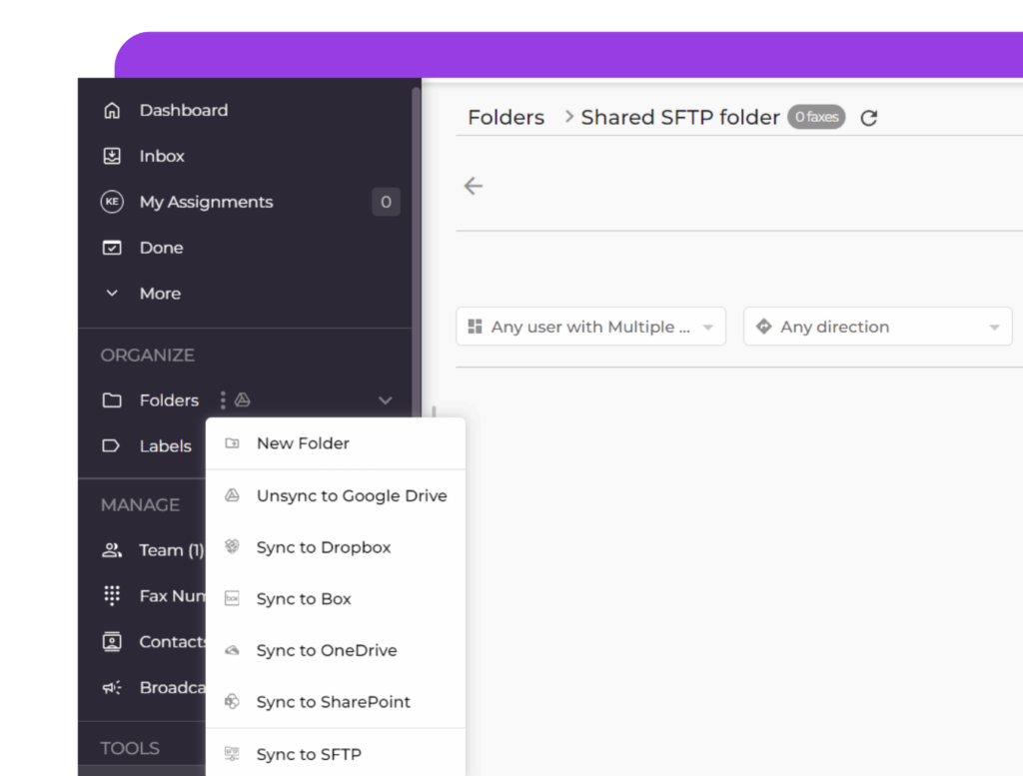Open the 'Any direction' filter dropdown
The height and width of the screenshot is (776, 1023).
[876, 327]
